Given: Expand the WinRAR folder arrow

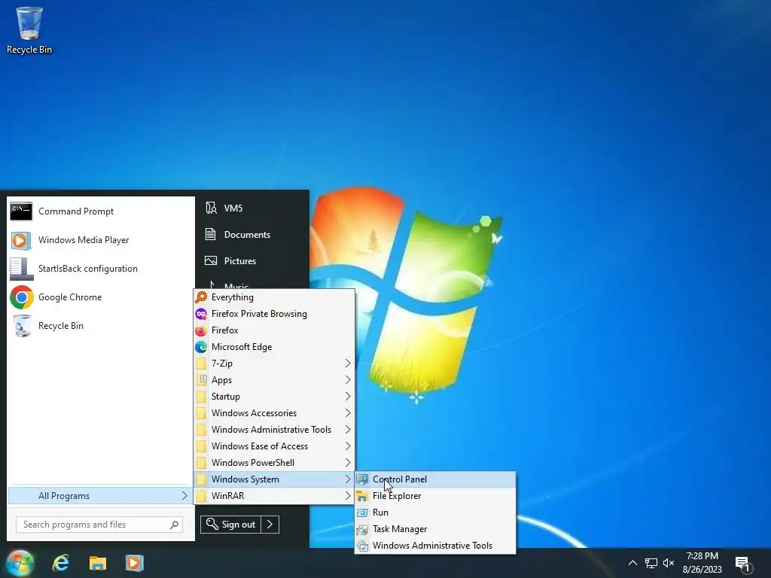Looking at the screenshot, I should coord(348,496).
